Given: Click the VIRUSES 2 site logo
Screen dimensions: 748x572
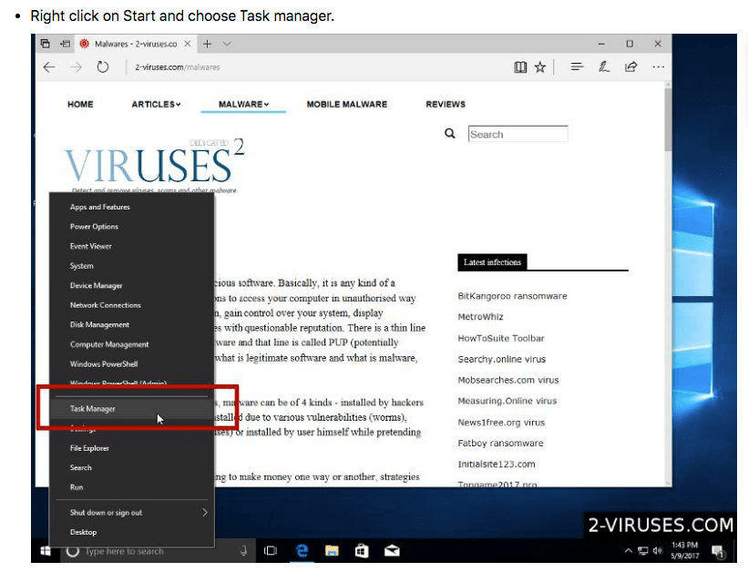Looking at the screenshot, I should tap(155, 166).
